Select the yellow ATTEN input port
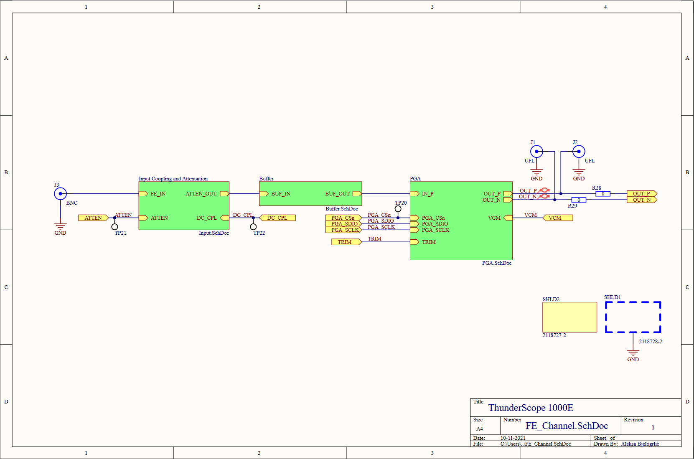694x459 pixels. pos(93,218)
